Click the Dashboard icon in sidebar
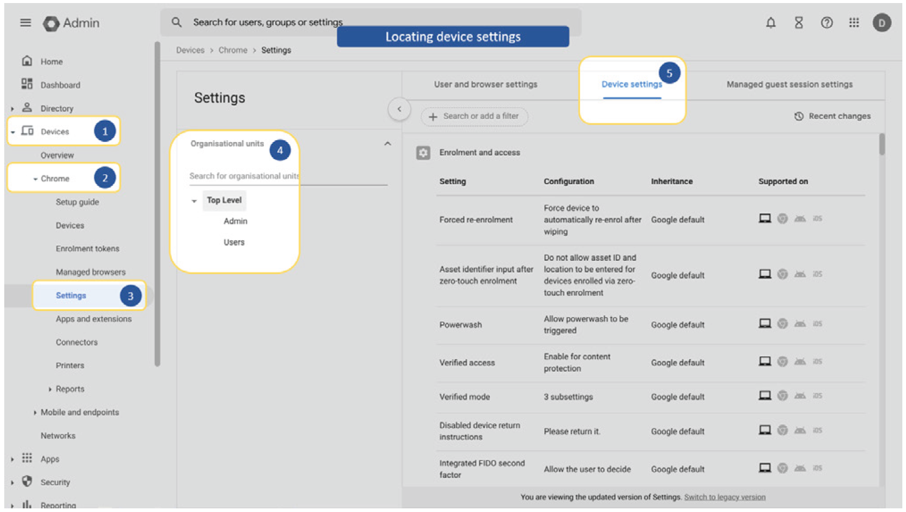Viewport: 906px width, 512px height. coord(27,84)
